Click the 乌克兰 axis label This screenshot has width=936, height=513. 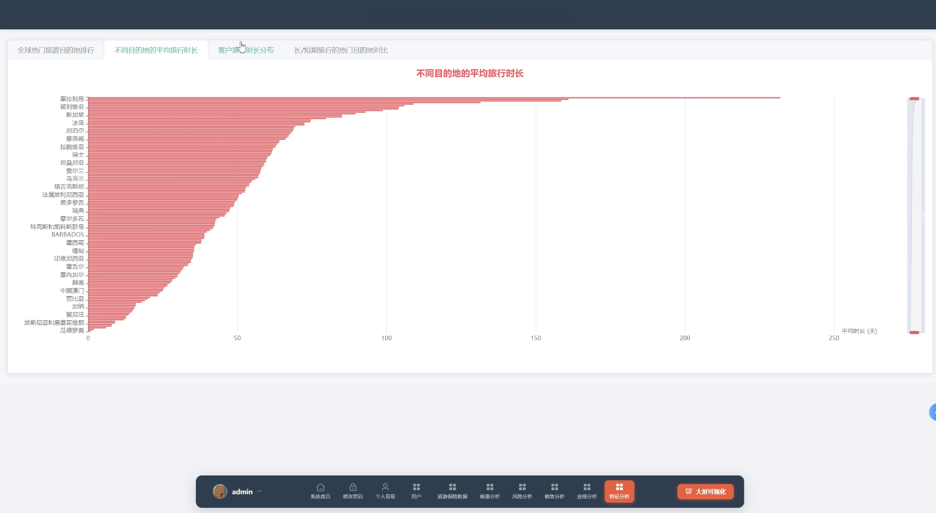75,179
